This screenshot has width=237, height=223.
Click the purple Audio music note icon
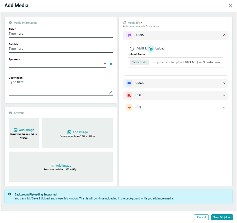(x=129, y=35)
